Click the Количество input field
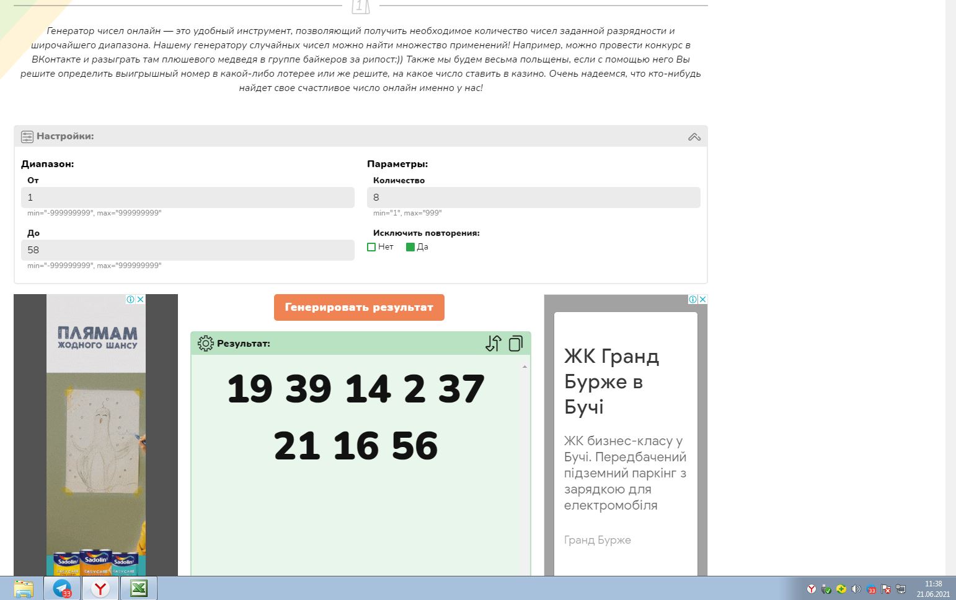This screenshot has height=600, width=956. pyautogui.click(x=534, y=198)
